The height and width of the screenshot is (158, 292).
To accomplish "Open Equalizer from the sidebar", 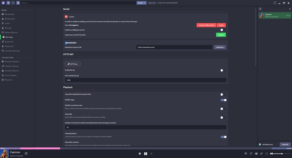I will [x=8, y=42].
